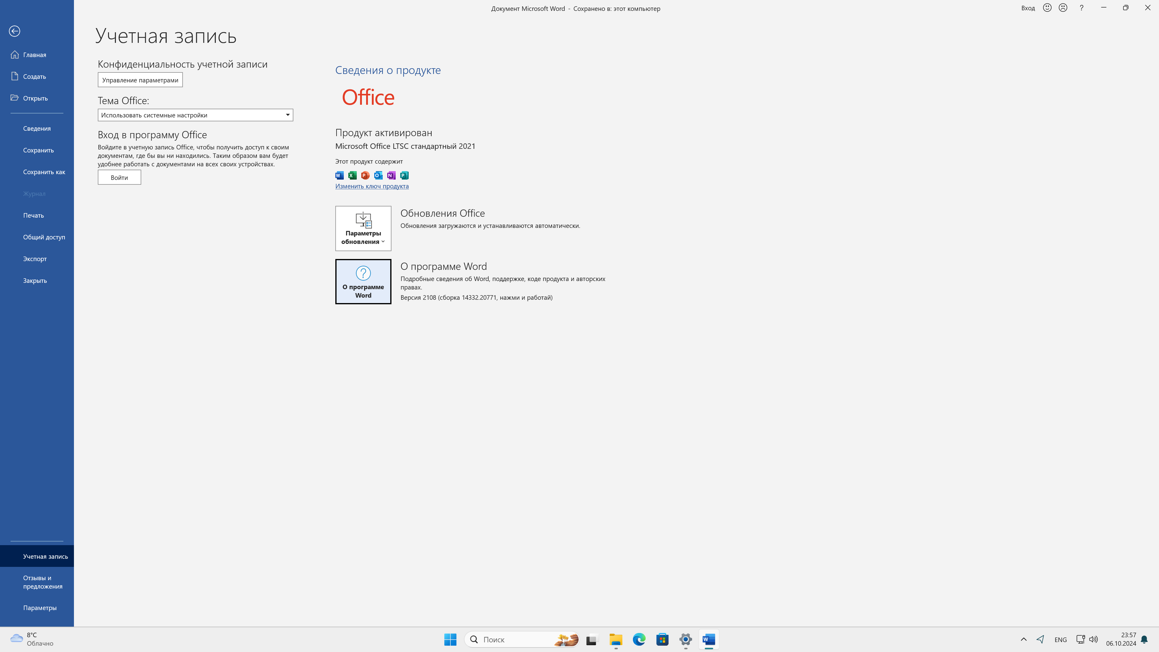The width and height of the screenshot is (1159, 652).
Task: Open Сохранить как page
Action: click(x=37, y=172)
